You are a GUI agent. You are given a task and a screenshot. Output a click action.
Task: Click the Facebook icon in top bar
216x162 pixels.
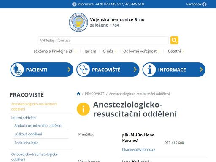pos(204,4)
